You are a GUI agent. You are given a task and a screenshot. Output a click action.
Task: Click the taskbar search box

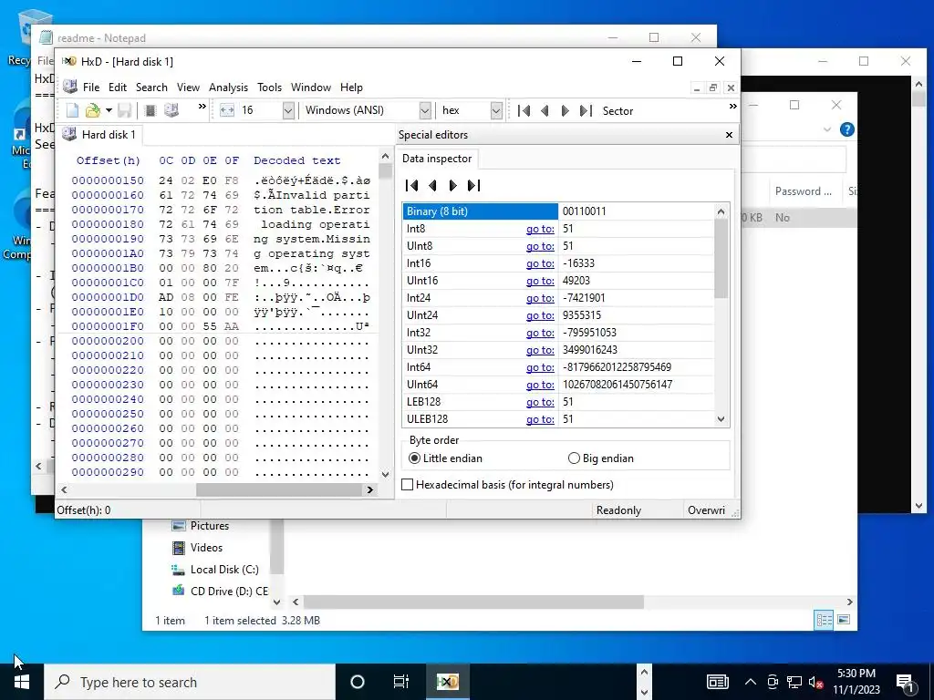point(190,682)
